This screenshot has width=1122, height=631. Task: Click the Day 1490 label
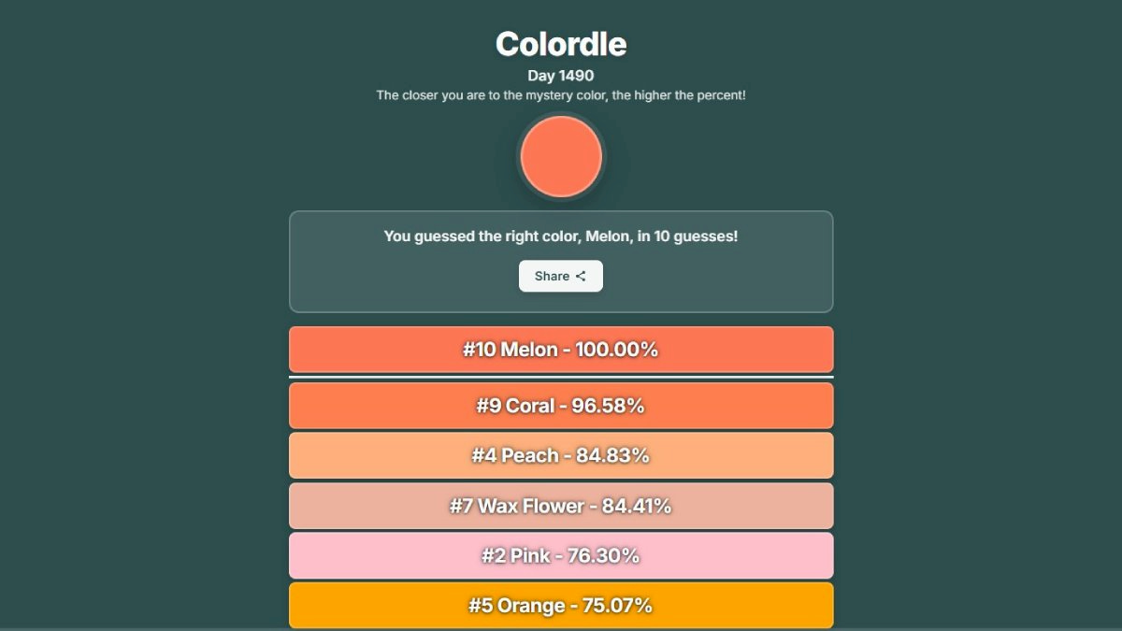tap(561, 75)
